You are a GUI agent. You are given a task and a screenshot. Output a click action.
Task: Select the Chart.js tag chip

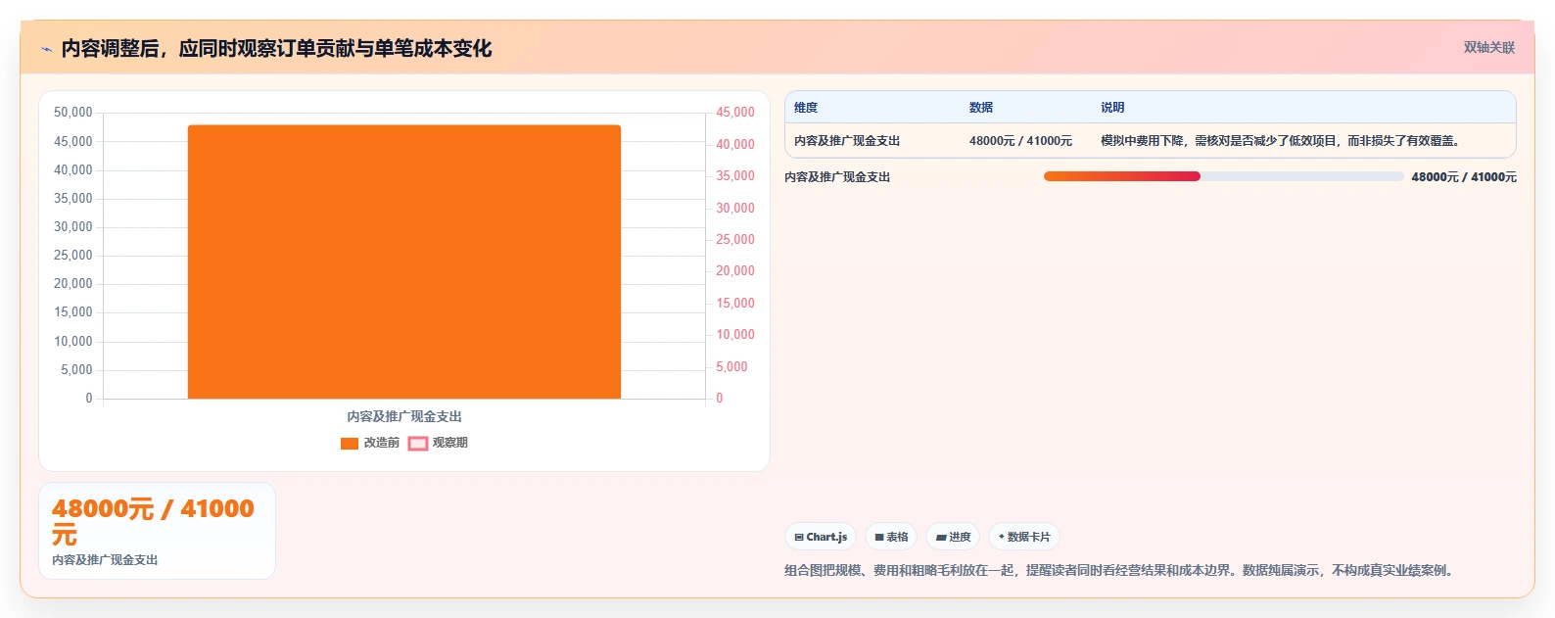point(821,537)
